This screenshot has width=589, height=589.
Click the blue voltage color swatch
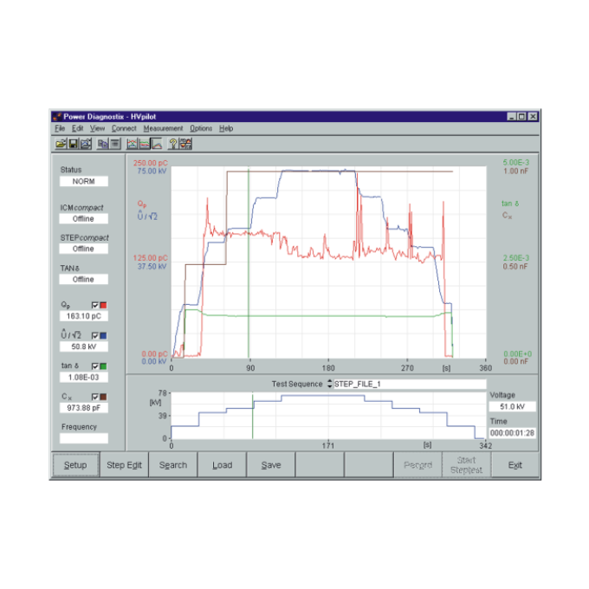[x=103, y=336]
